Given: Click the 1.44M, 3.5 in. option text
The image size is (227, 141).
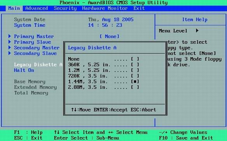Looking at the screenshot, I should pos(88,82).
